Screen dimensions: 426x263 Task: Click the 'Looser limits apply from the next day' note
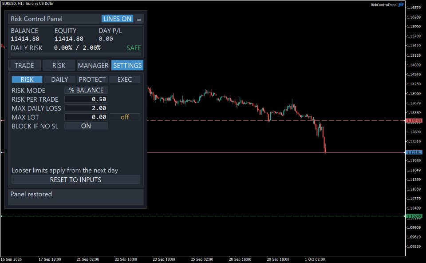[x=65, y=171]
